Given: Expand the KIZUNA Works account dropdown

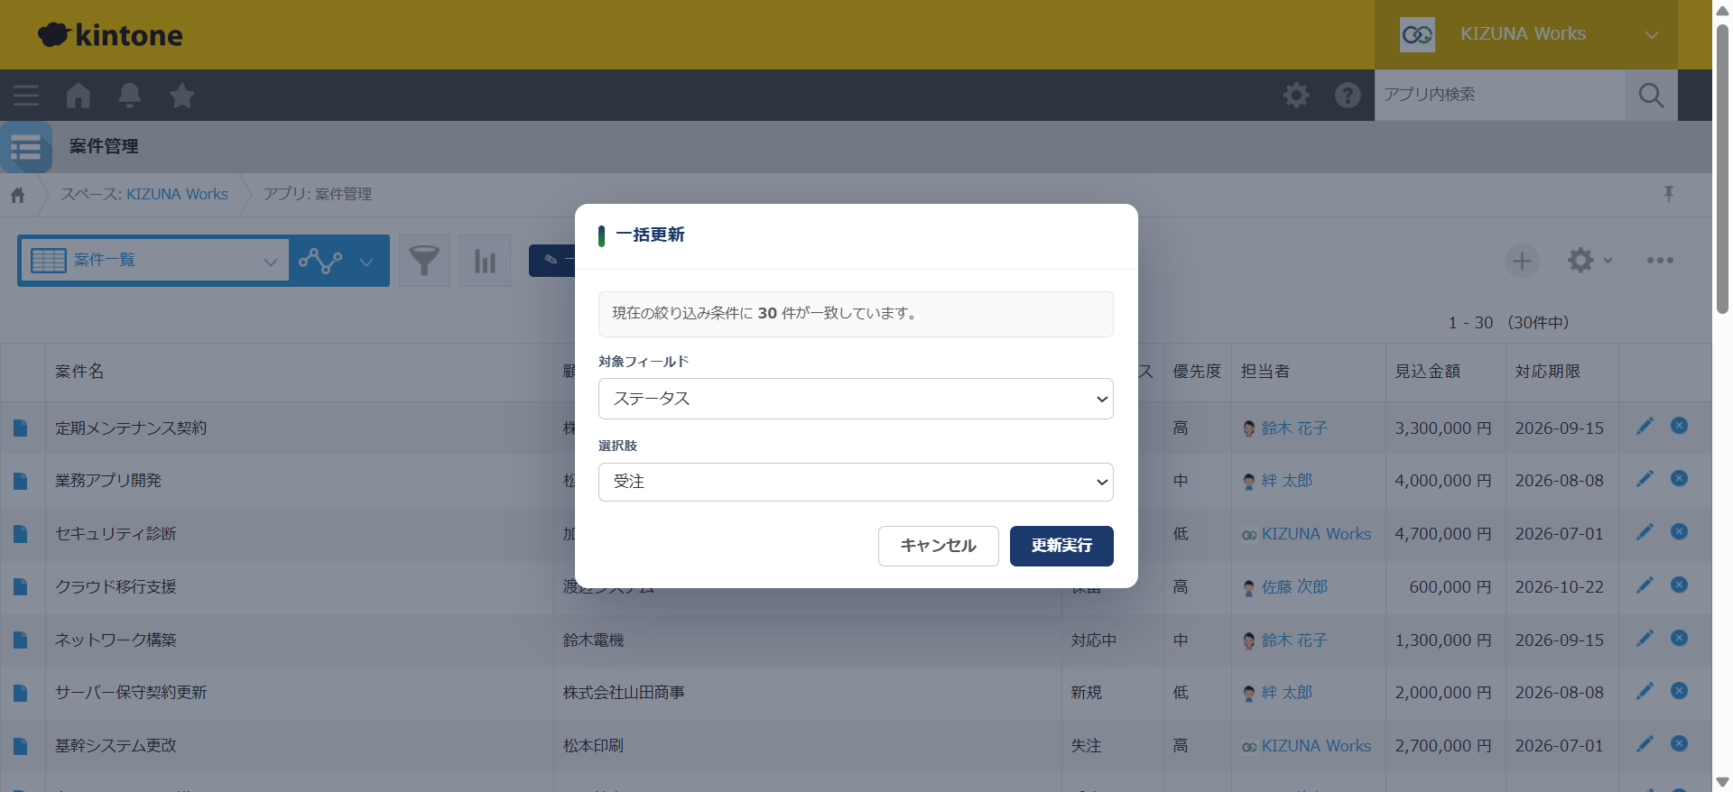Looking at the screenshot, I should pyautogui.click(x=1651, y=35).
